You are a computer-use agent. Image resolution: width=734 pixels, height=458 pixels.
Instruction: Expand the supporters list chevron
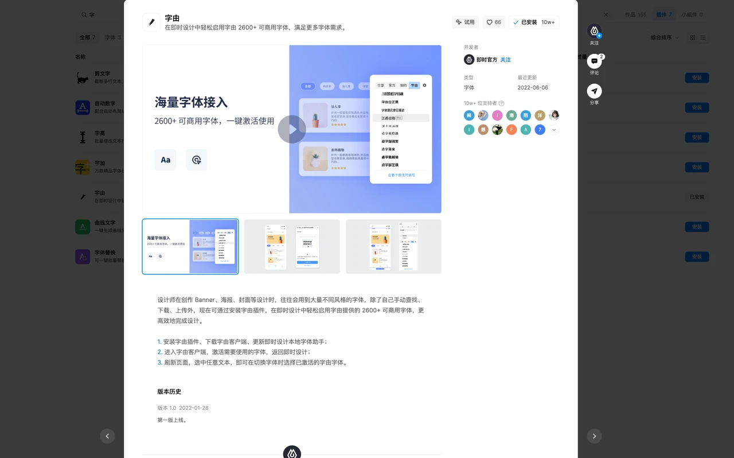coord(554,130)
